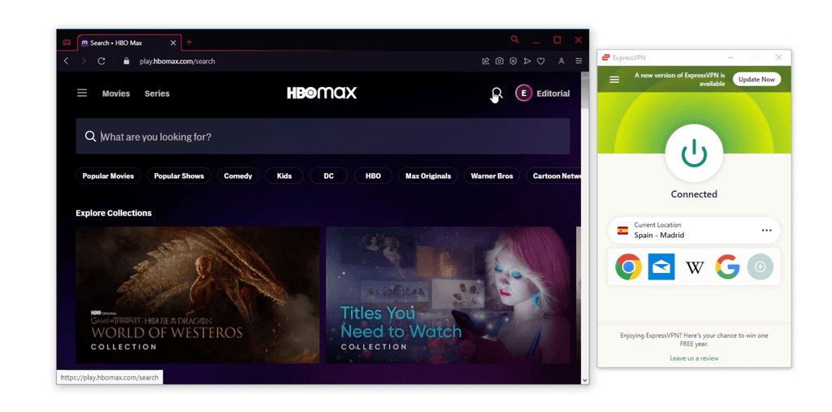Select the Popular Shows chip
The height and width of the screenshot is (412, 832).
[179, 176]
